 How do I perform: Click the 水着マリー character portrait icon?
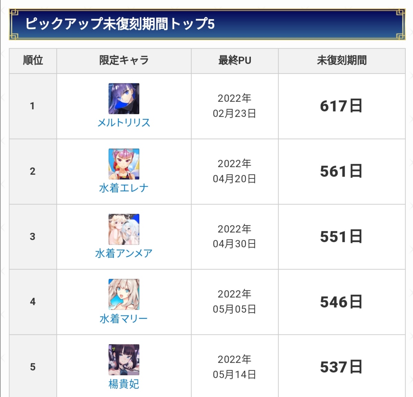pyautogui.click(x=124, y=294)
